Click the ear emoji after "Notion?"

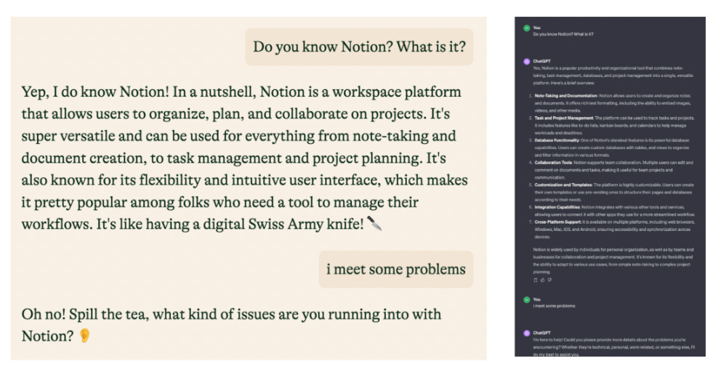click(x=84, y=336)
